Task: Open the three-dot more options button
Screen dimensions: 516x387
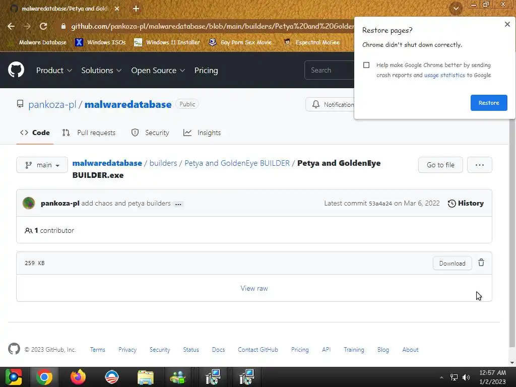Action: tap(480, 165)
